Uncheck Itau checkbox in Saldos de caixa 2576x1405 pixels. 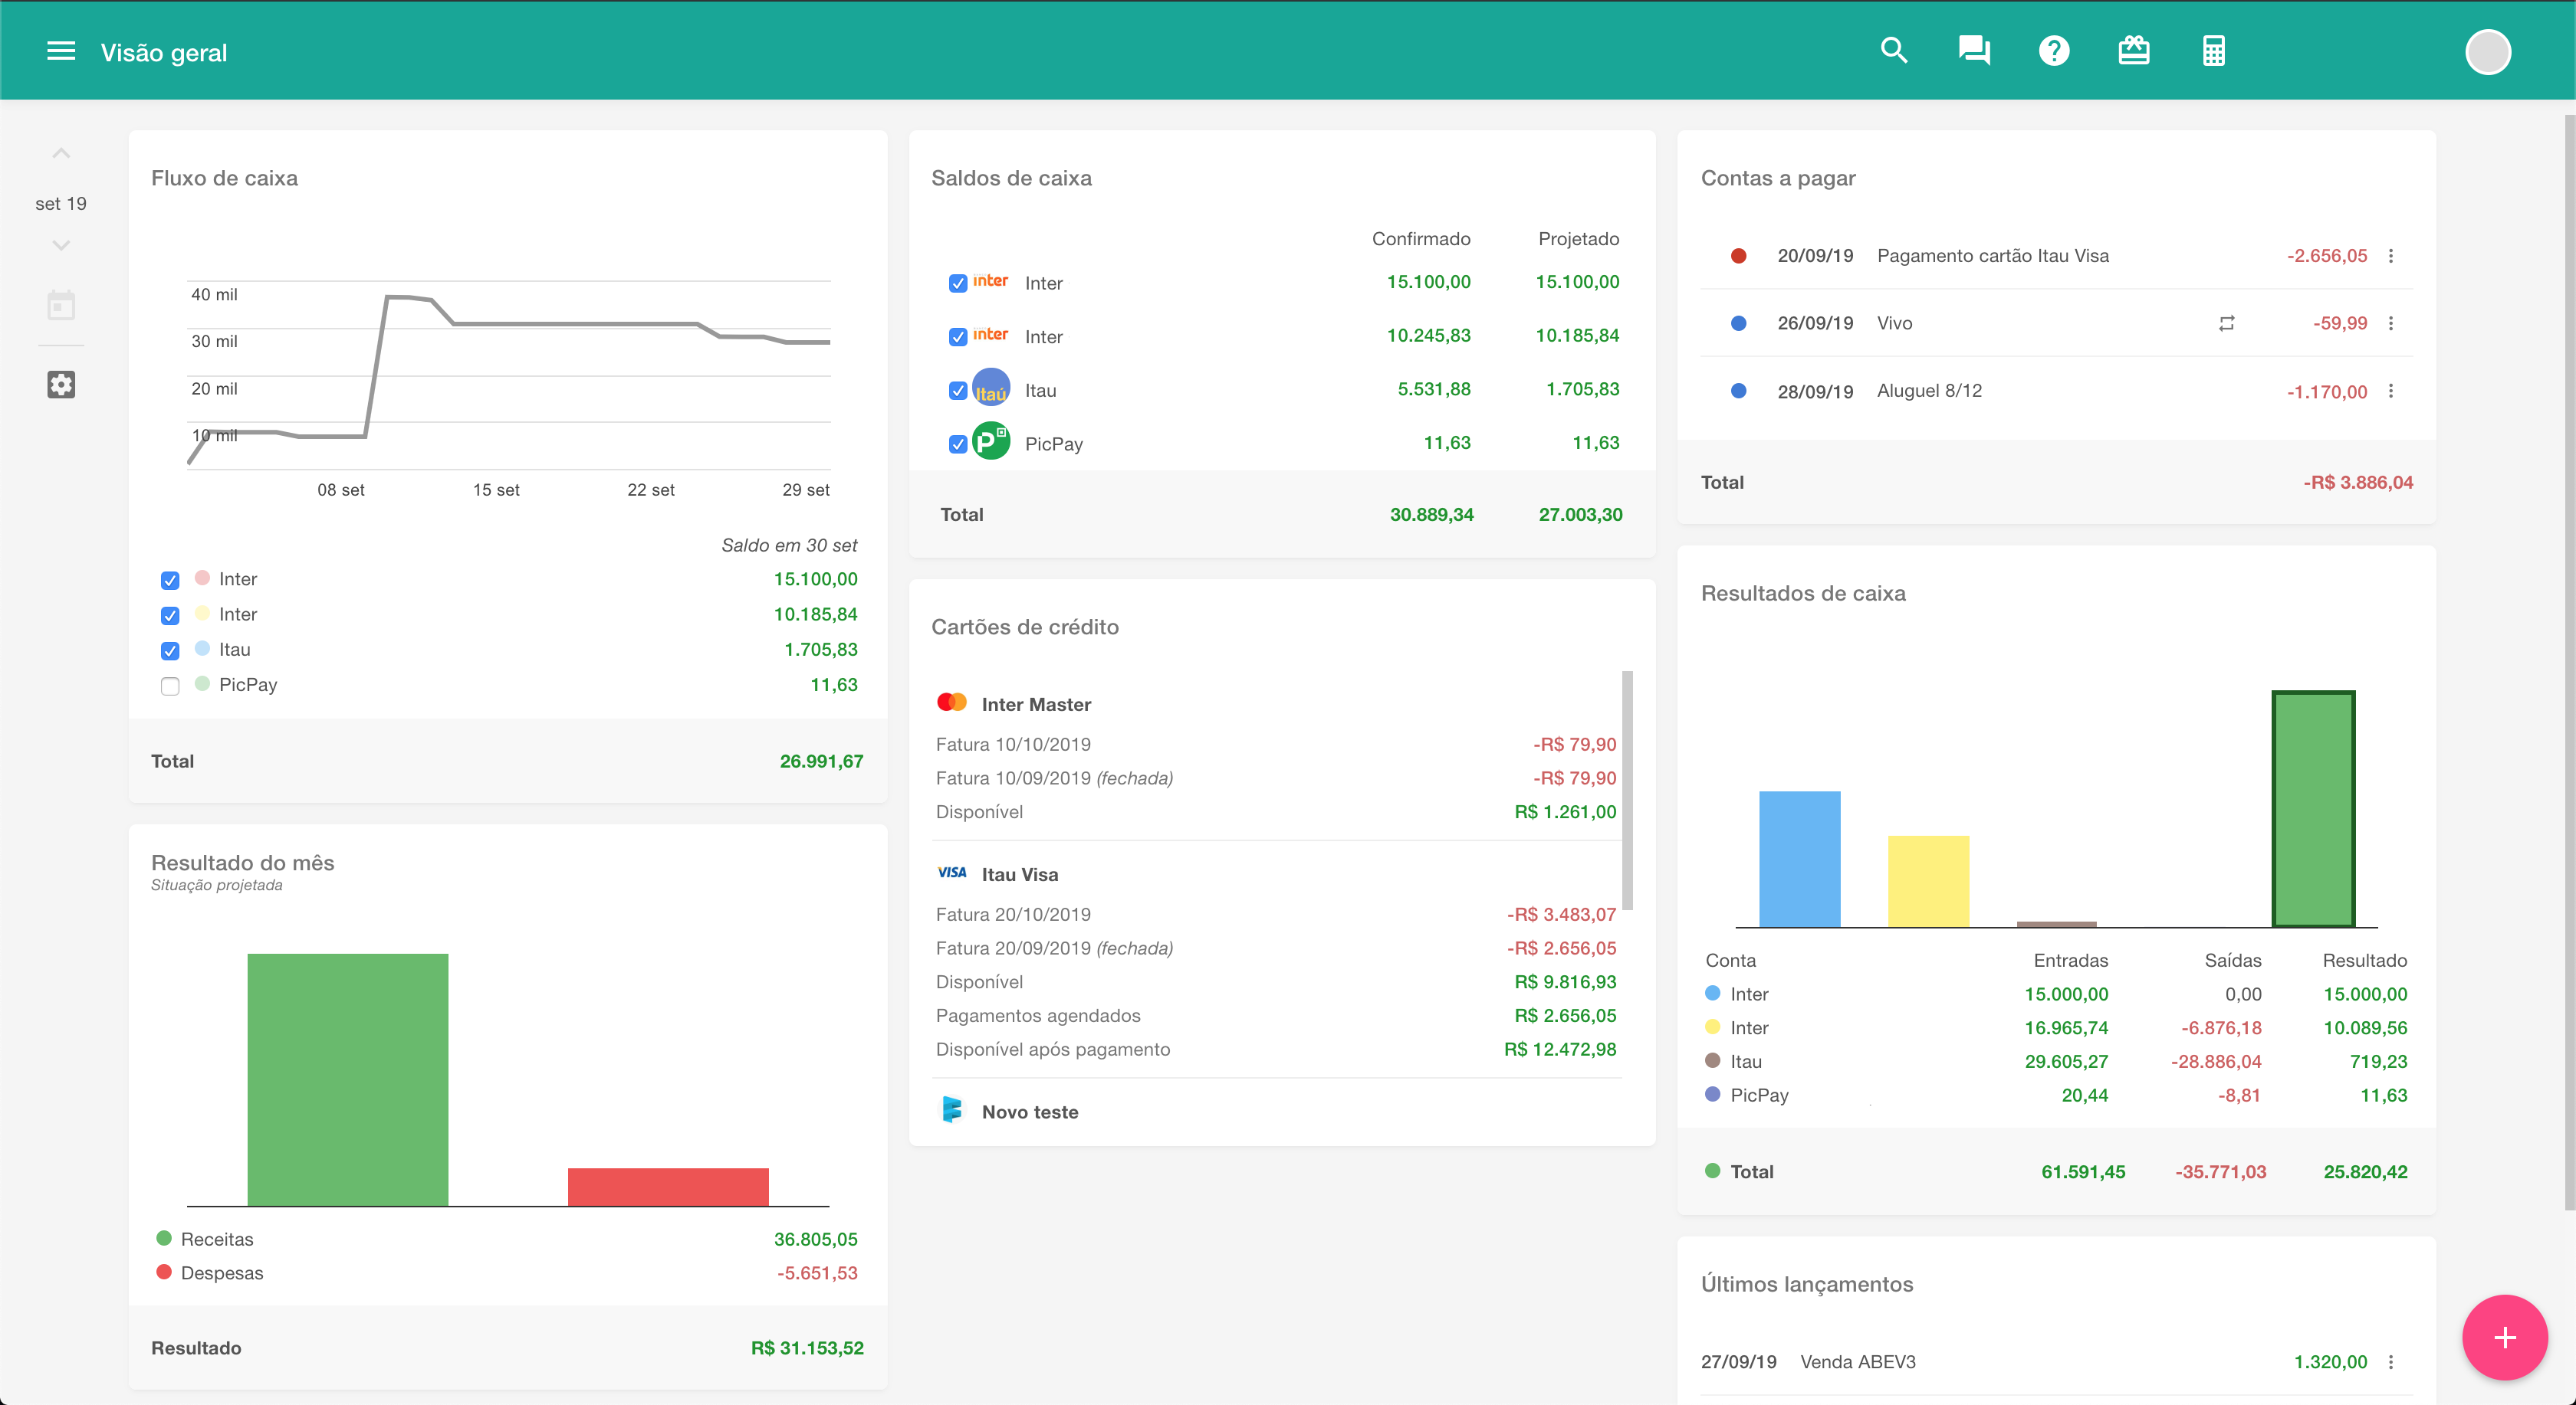tap(958, 391)
